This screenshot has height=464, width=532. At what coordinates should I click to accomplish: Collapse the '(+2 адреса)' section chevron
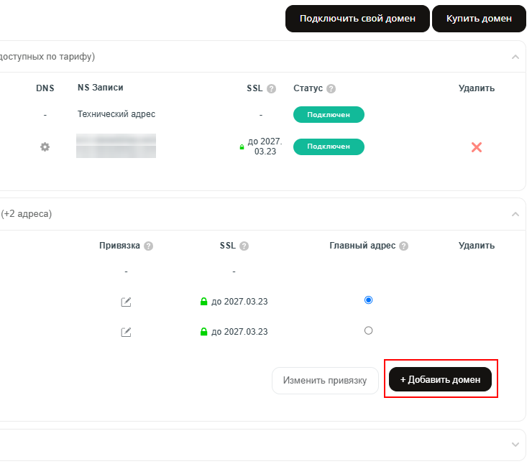515,214
